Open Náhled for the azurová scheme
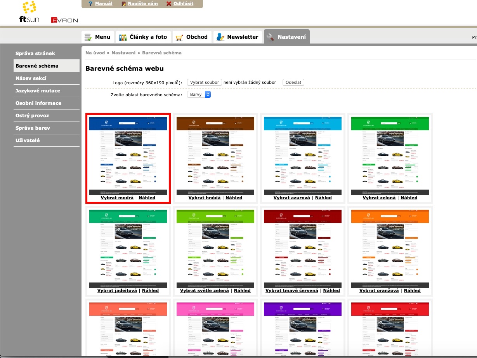Image resolution: width=477 pixels, height=358 pixels. coord(323,198)
